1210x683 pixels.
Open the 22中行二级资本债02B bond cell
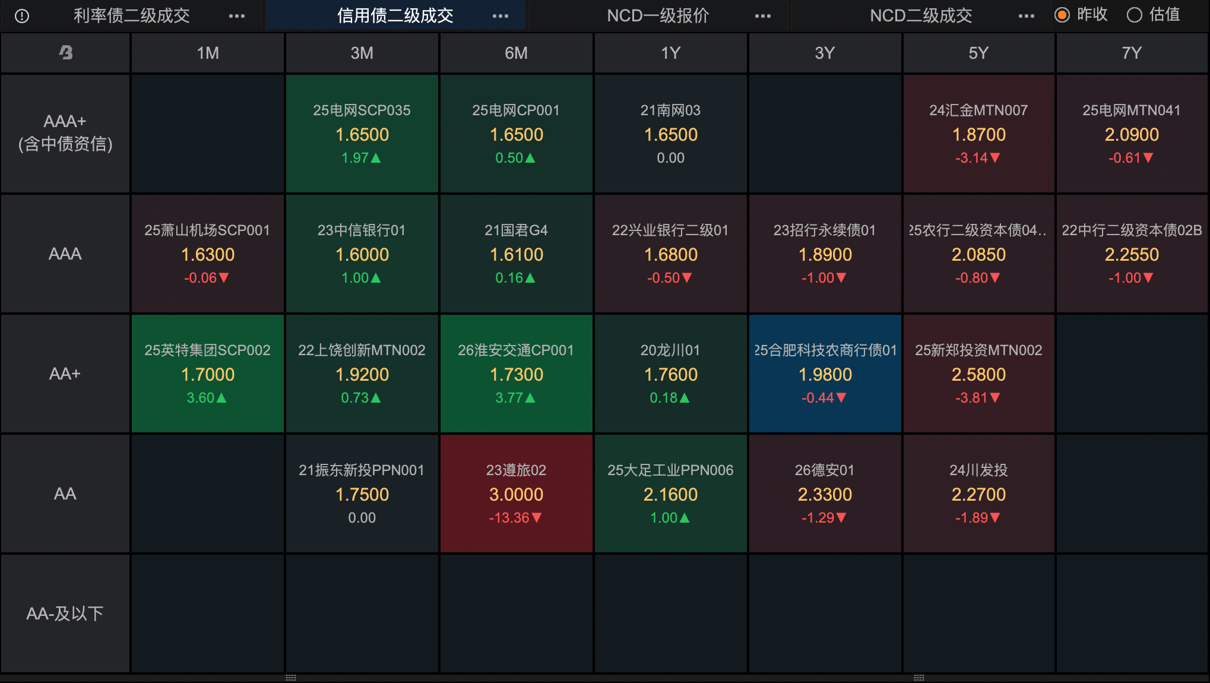[1132, 254]
